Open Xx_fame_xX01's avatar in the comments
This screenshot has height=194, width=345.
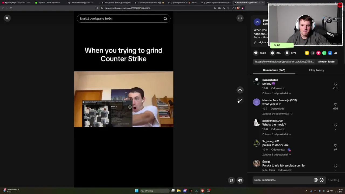coord(257,143)
